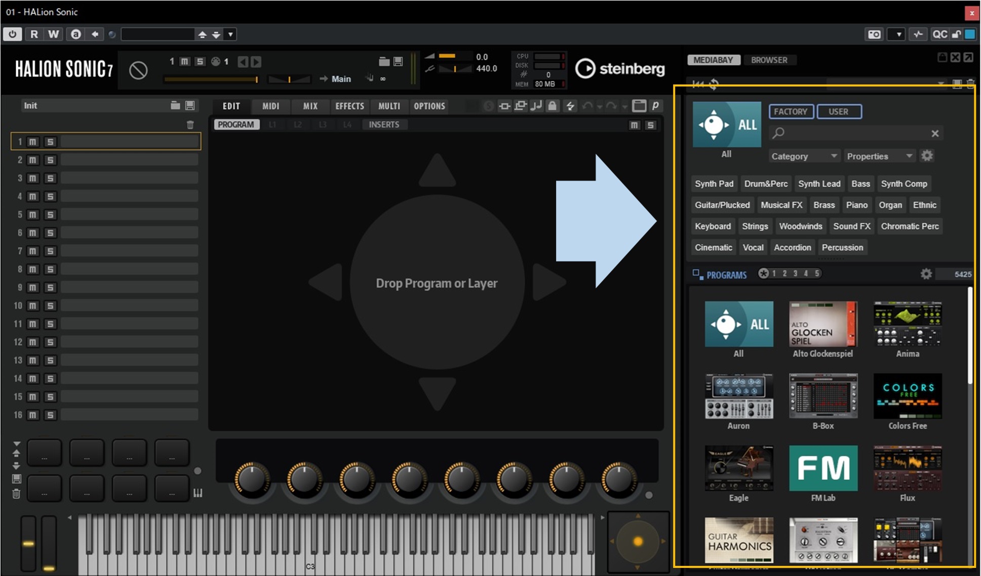The width and height of the screenshot is (981, 576).
Task: Enable the FACTORY content filter
Action: click(x=791, y=111)
